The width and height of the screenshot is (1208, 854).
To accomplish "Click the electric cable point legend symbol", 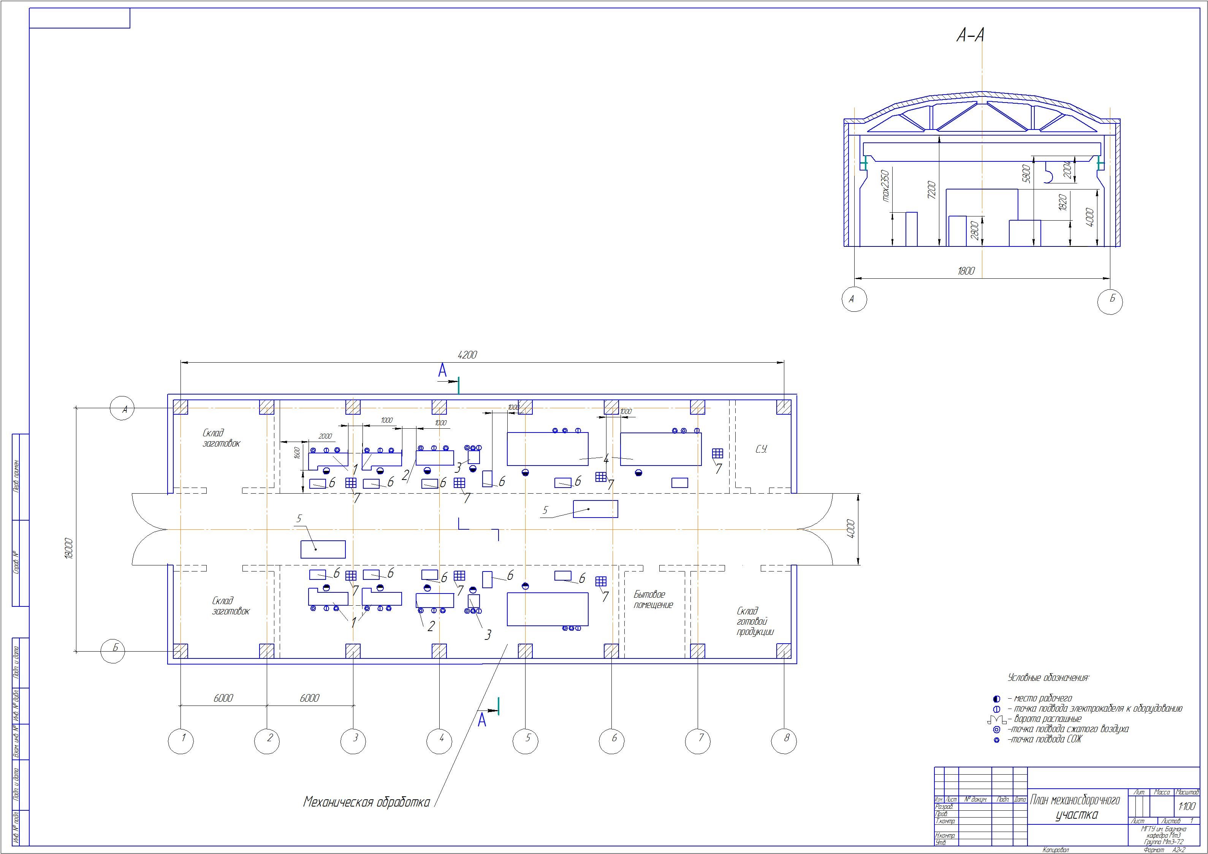I will point(996,709).
